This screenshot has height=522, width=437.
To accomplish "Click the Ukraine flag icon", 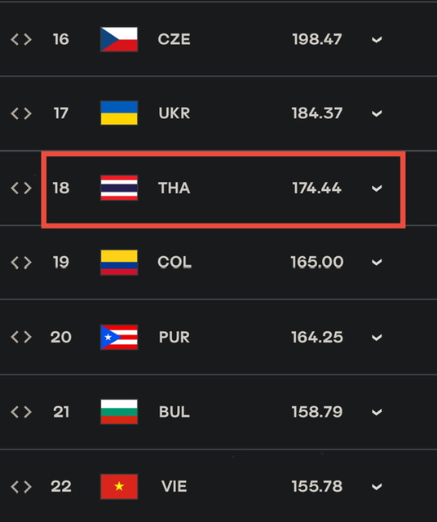I will click(x=119, y=113).
